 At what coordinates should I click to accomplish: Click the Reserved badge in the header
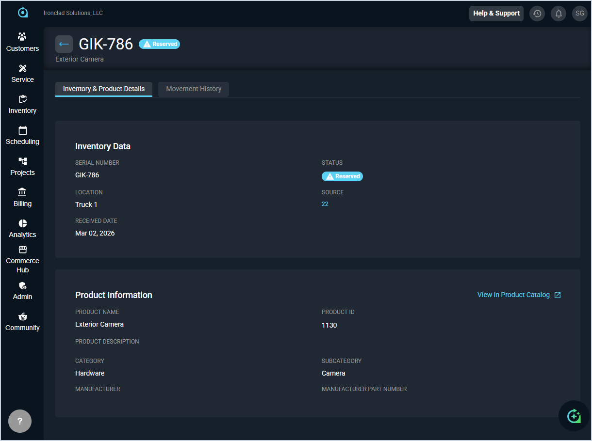tap(159, 44)
